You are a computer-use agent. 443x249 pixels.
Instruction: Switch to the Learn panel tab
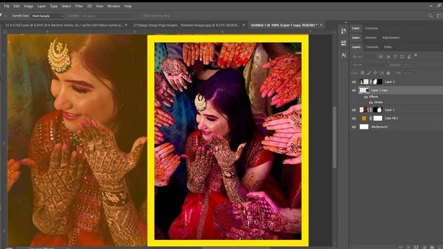(x=355, y=37)
